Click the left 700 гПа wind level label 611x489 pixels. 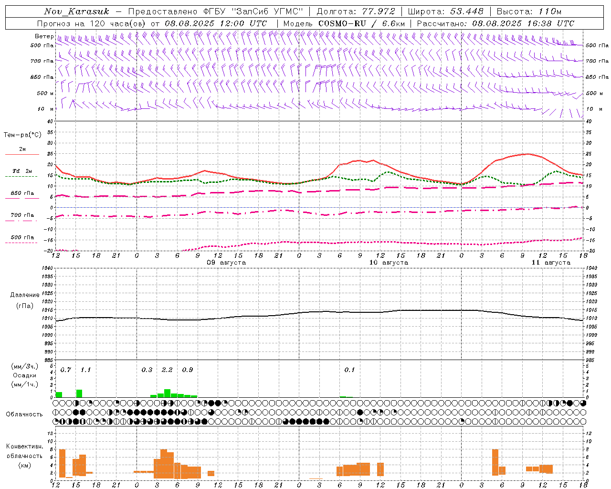click(x=42, y=61)
